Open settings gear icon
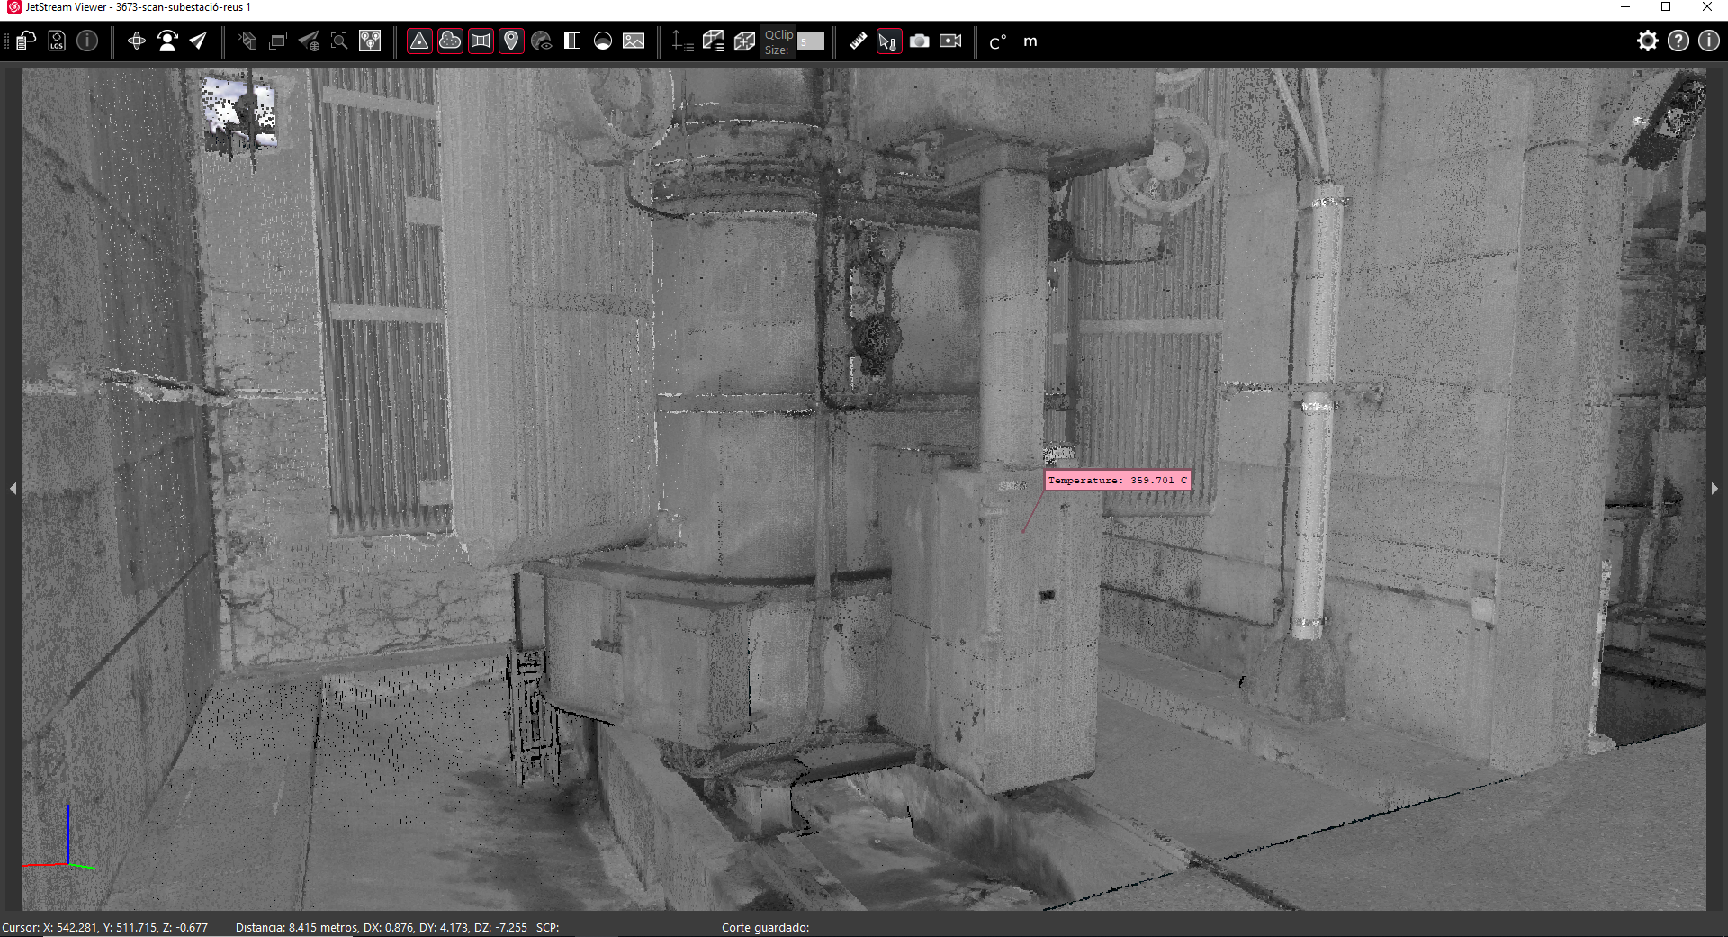 click(1647, 41)
